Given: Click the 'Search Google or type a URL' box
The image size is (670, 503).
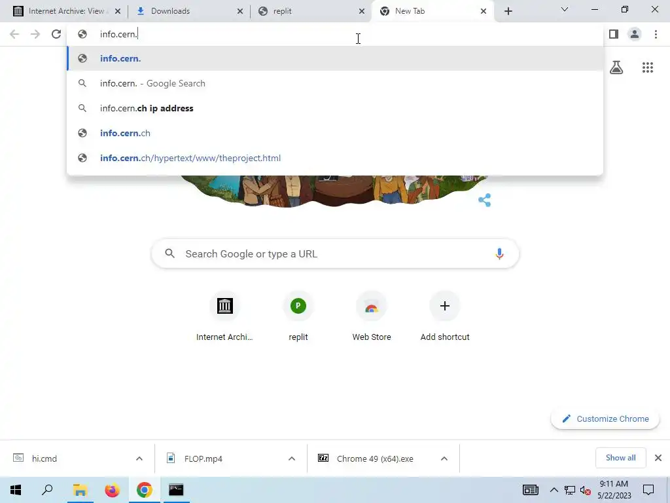Looking at the screenshot, I should tap(335, 253).
